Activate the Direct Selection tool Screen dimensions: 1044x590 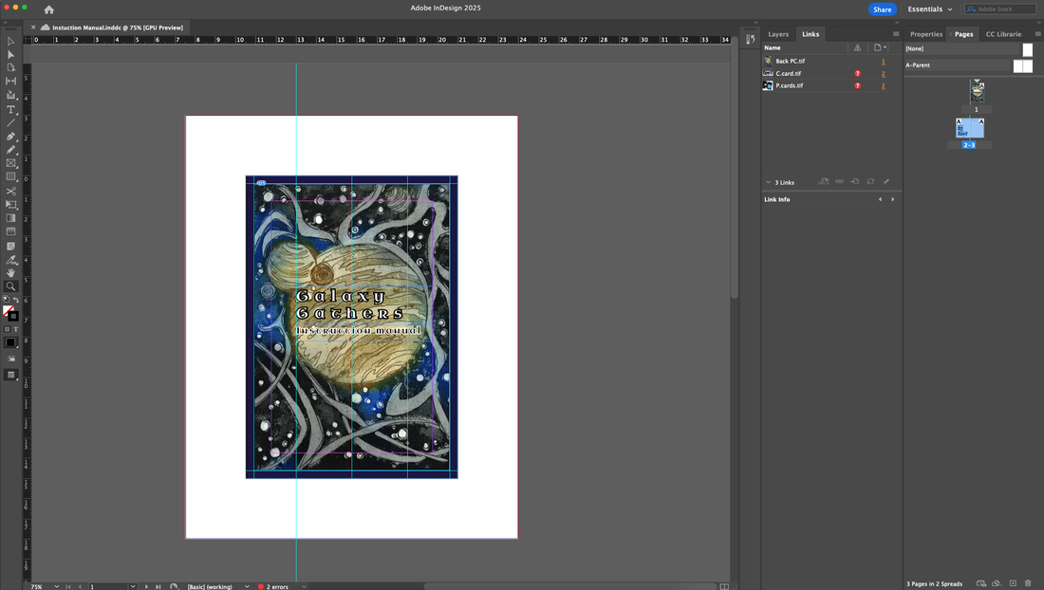click(10, 55)
